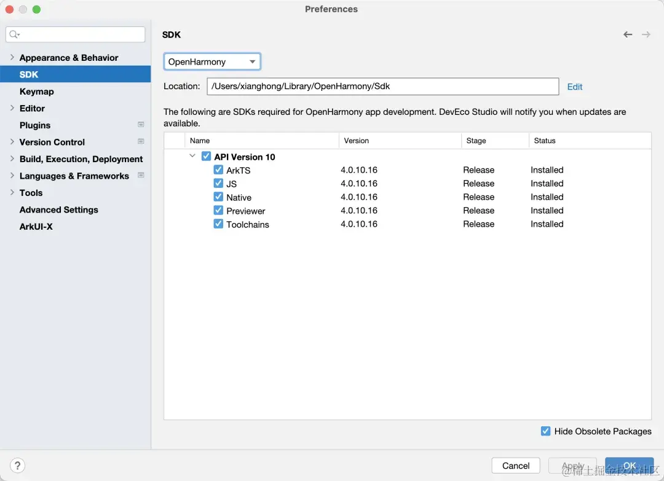Screen dimensions: 664x481
Task: Select the Native row label
Action: 239,198
